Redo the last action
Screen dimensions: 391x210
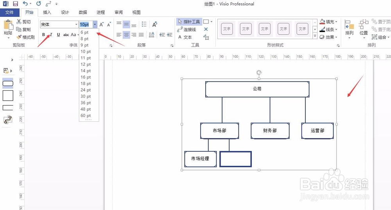coord(38,4)
